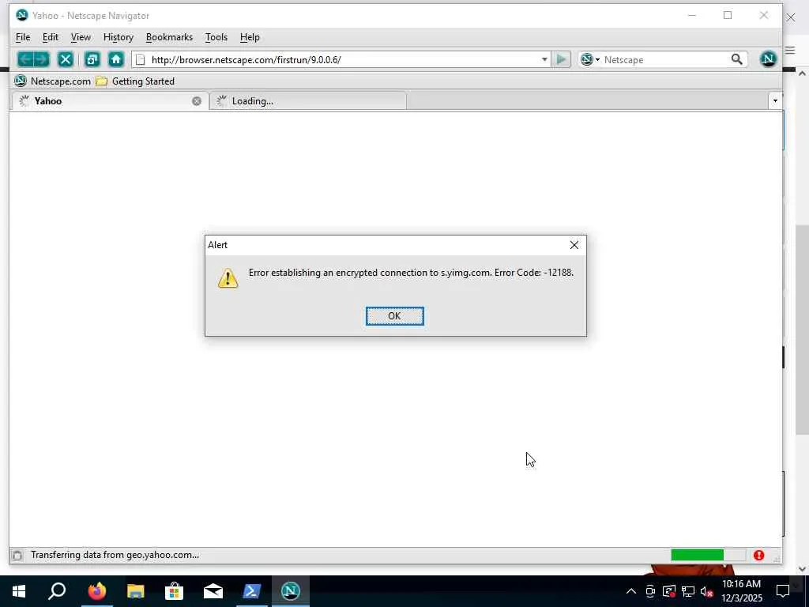Image resolution: width=809 pixels, height=607 pixels.
Task: Open File Explorer from the taskbar
Action: pyautogui.click(x=135, y=591)
